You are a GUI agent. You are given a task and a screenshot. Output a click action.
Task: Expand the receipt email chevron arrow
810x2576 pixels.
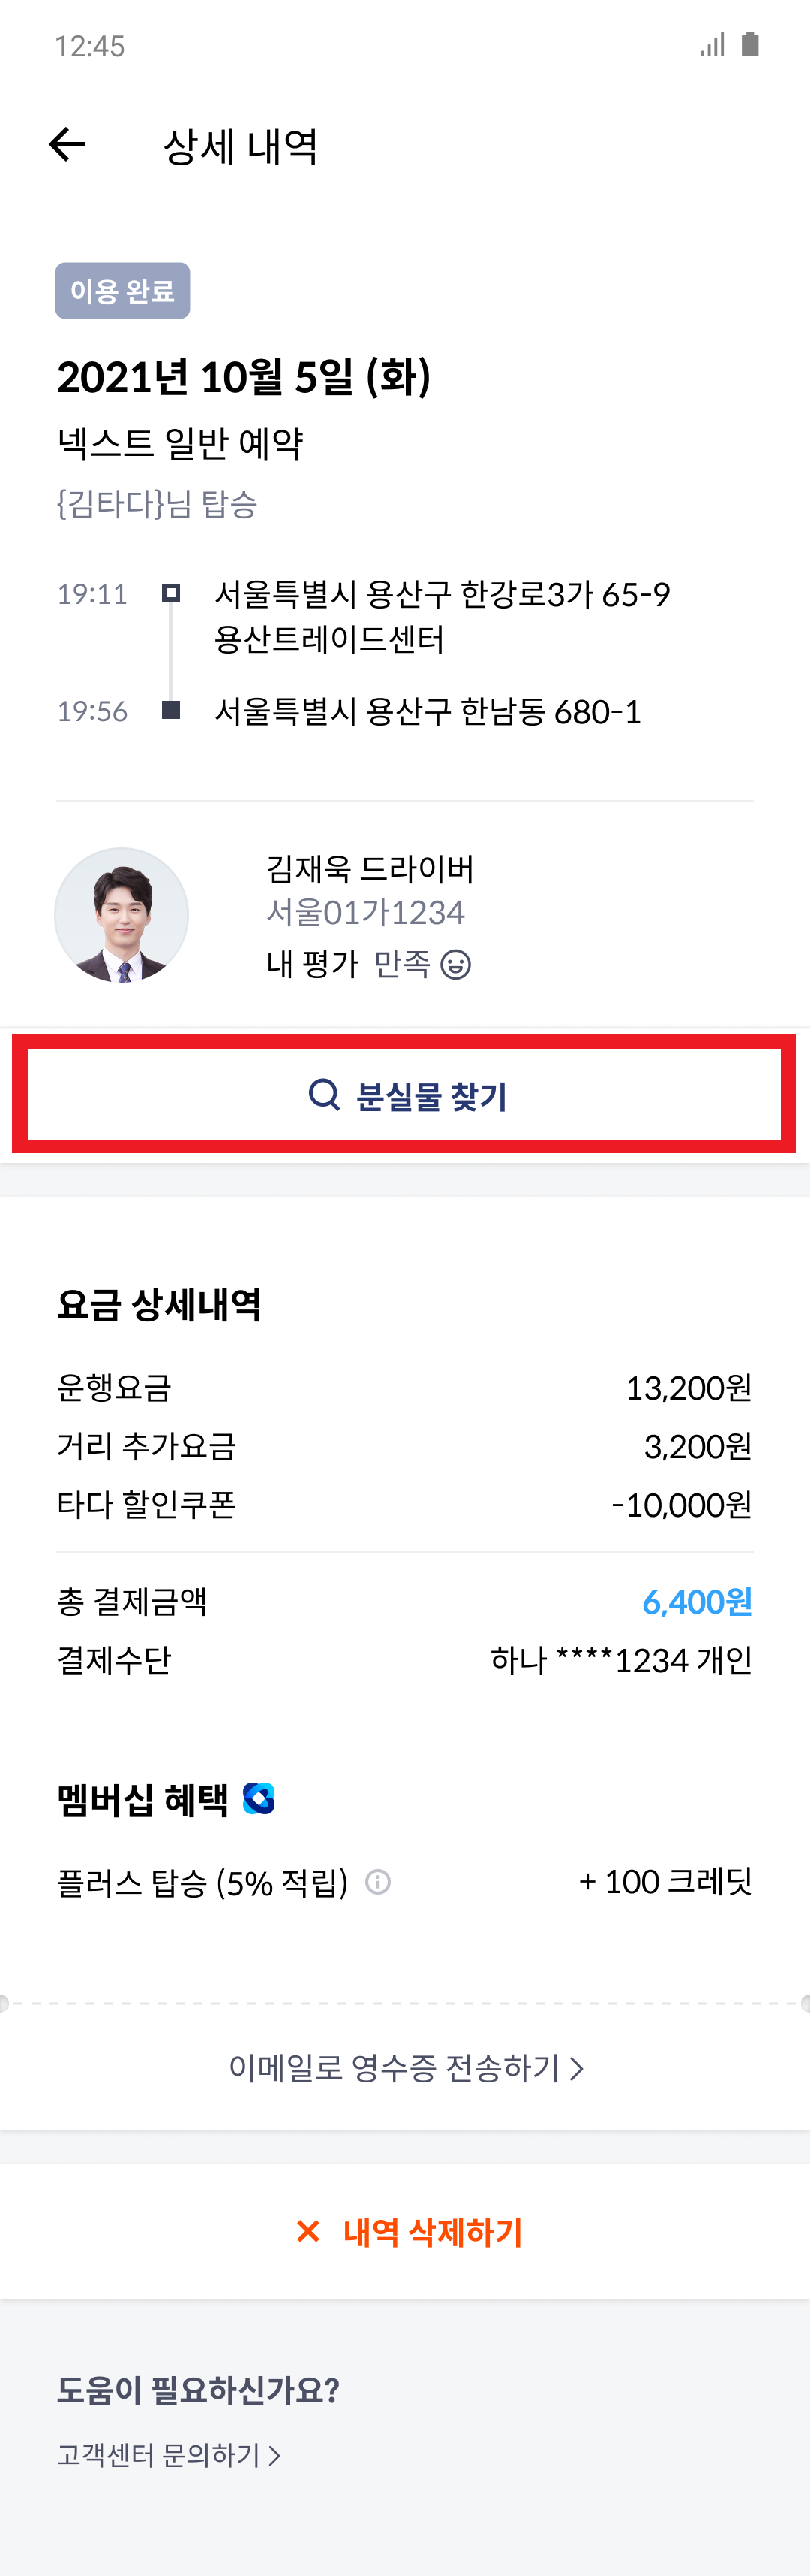tap(576, 2068)
